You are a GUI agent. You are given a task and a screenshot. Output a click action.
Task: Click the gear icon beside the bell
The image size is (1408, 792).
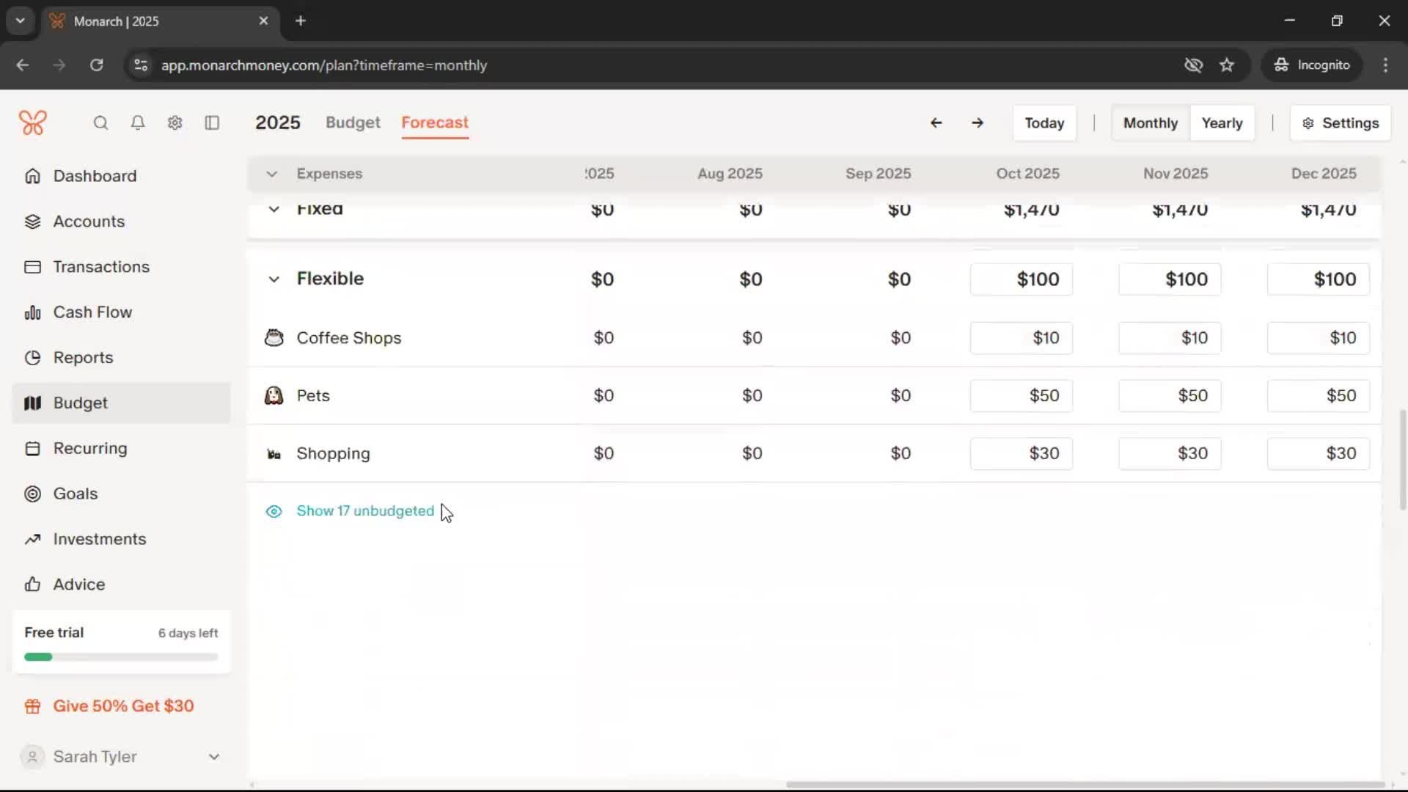pyautogui.click(x=175, y=123)
